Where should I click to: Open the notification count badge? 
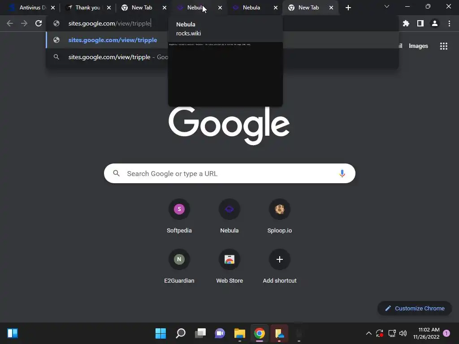[x=446, y=333]
